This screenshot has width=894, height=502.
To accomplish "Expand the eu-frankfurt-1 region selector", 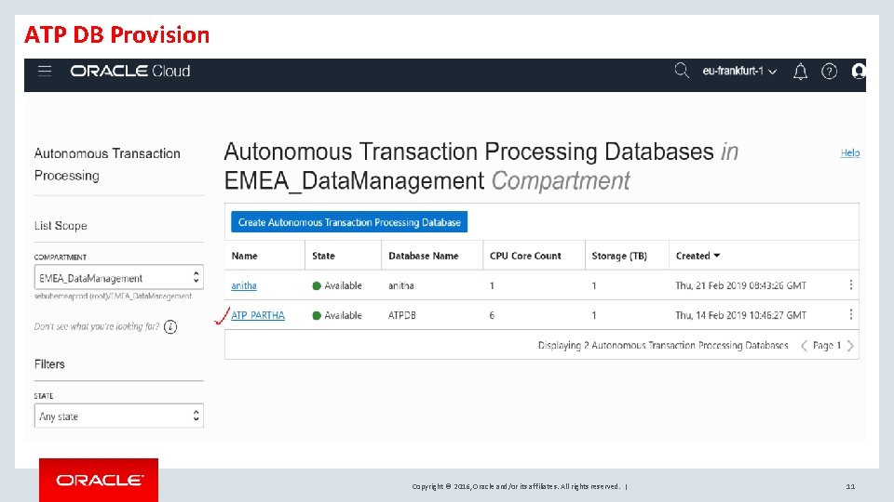I will [739, 72].
